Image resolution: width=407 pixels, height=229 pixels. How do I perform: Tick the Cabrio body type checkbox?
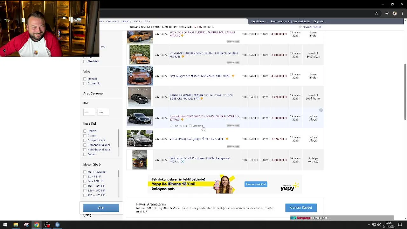[x=85, y=131]
